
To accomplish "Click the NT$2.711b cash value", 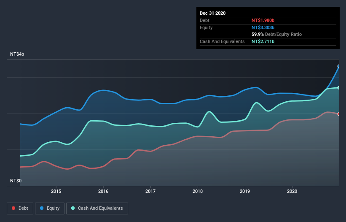I will click(263, 41).
